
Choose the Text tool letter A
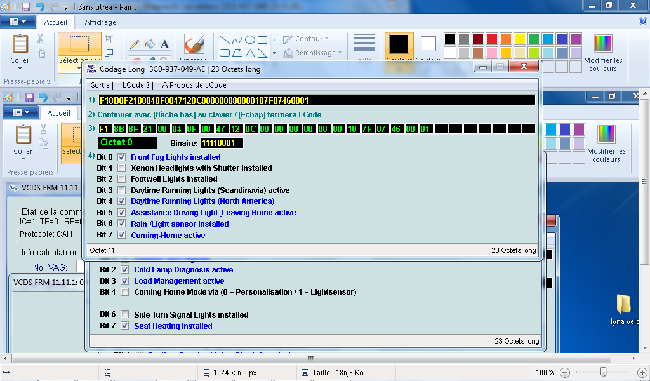tap(164, 44)
